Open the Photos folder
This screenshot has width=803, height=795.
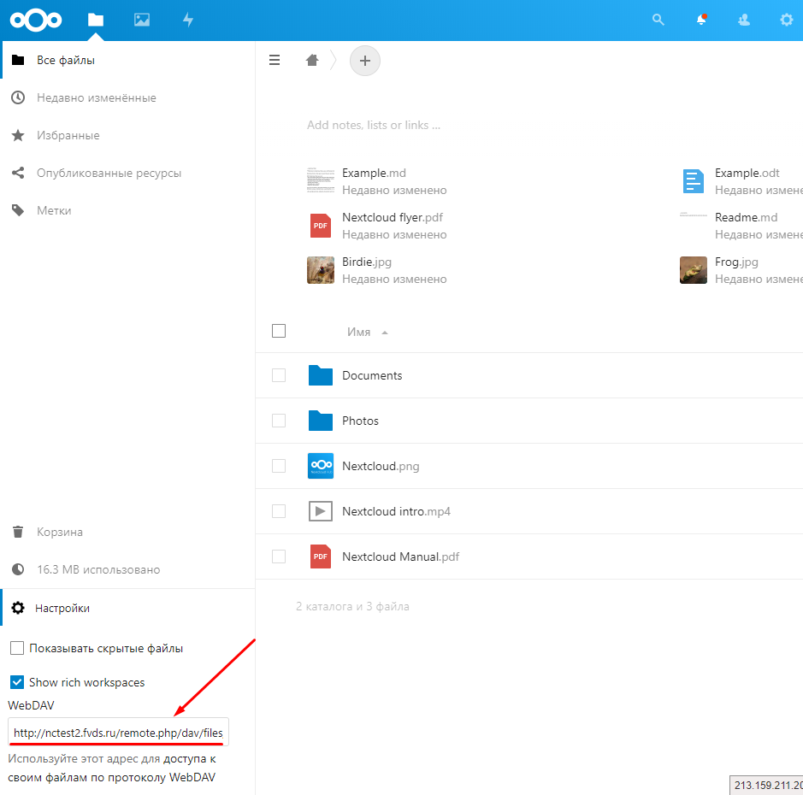point(360,421)
